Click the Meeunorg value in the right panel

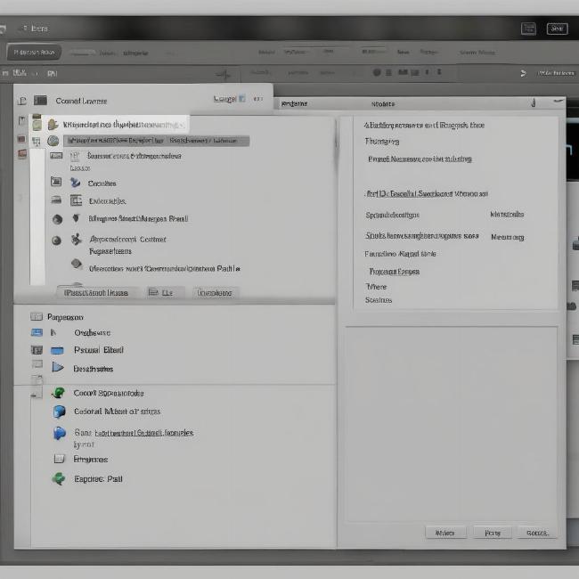[508, 237]
